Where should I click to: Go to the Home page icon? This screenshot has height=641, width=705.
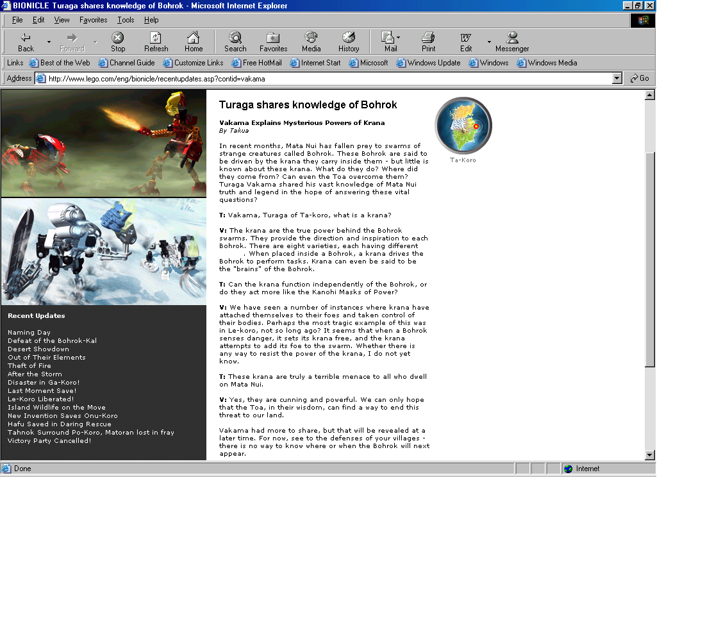click(x=194, y=42)
